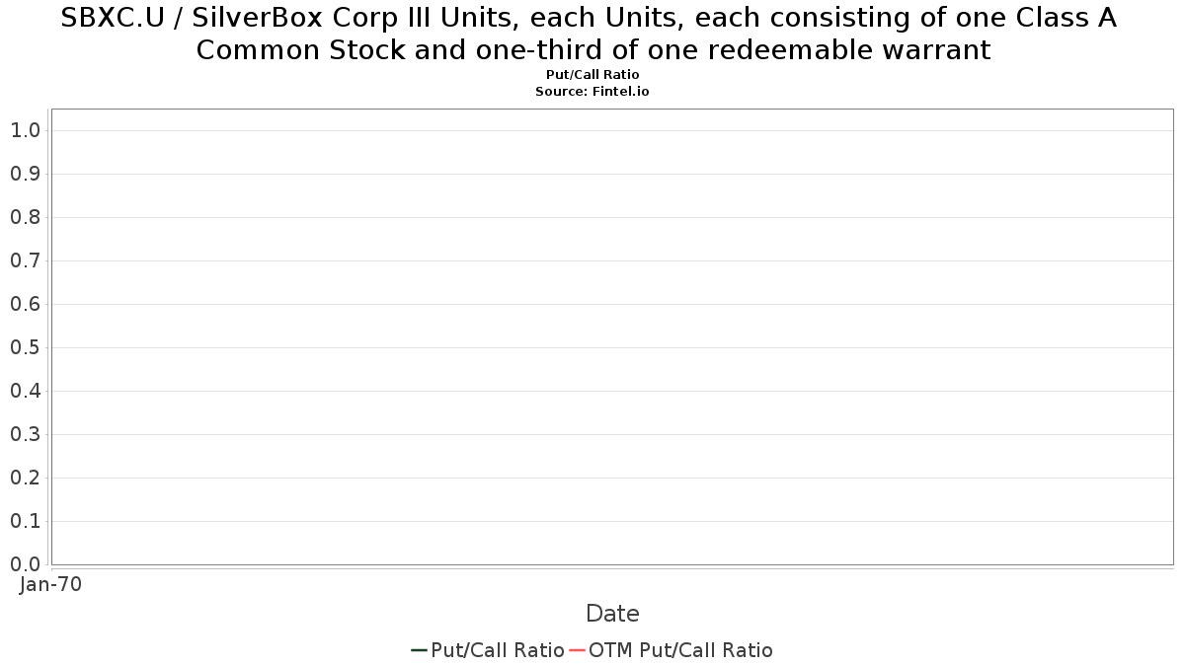Click the Date axis label

coord(612,614)
